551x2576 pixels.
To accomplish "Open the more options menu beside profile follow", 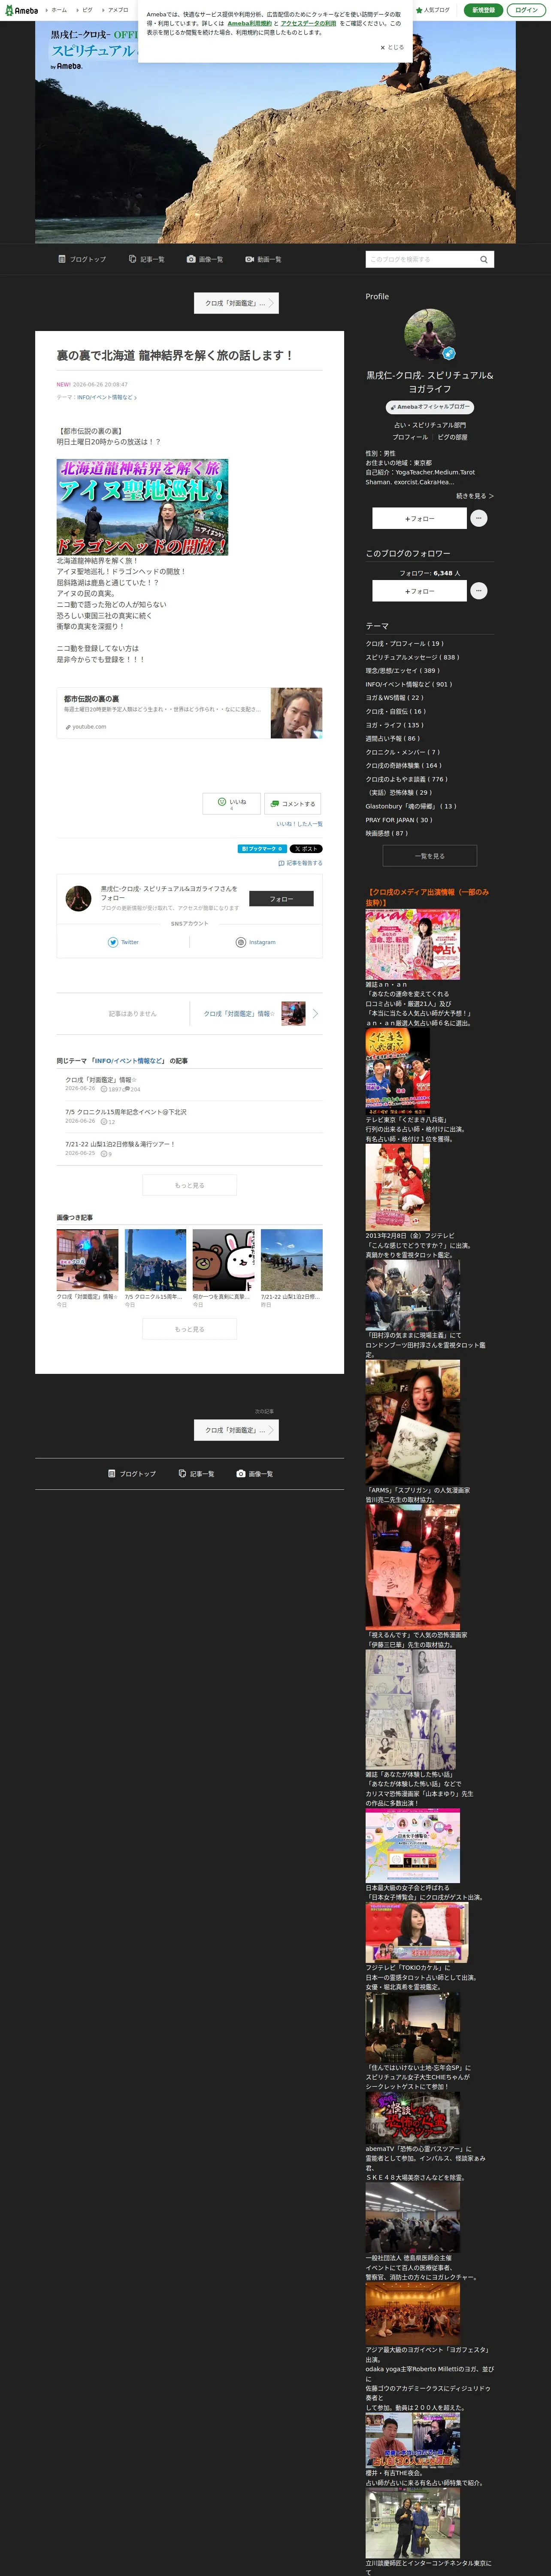I will click(479, 518).
